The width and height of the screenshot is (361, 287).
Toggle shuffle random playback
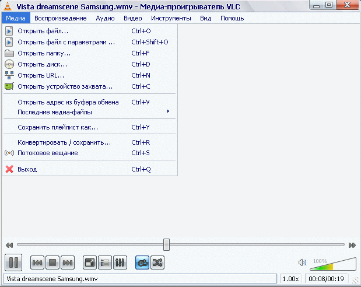pyautogui.click(x=157, y=262)
